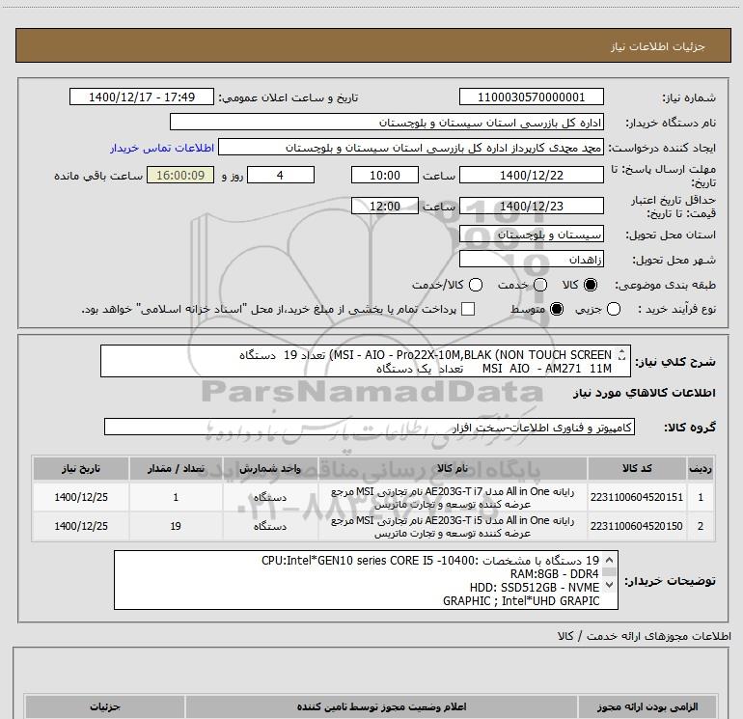Click the جزئیات اطلاعات نیاز title bar

click(373, 45)
